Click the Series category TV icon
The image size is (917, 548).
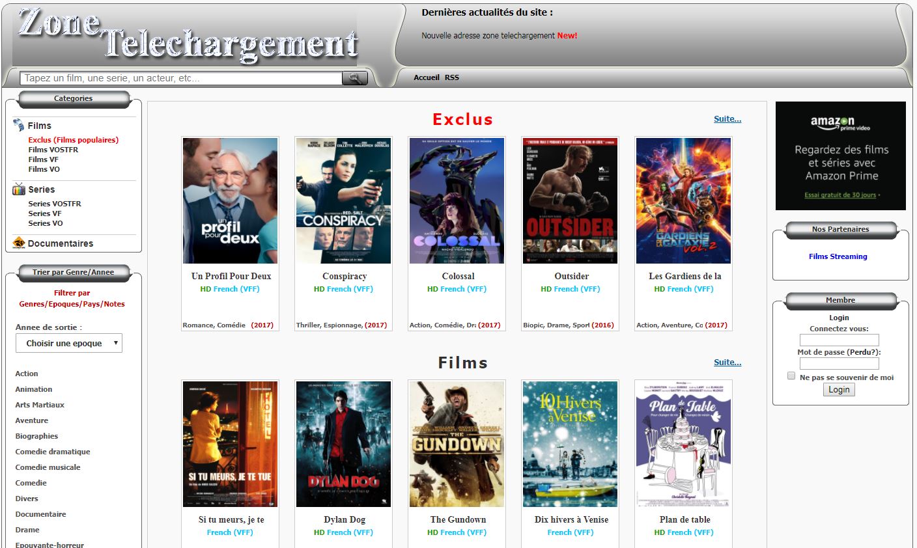[19, 189]
